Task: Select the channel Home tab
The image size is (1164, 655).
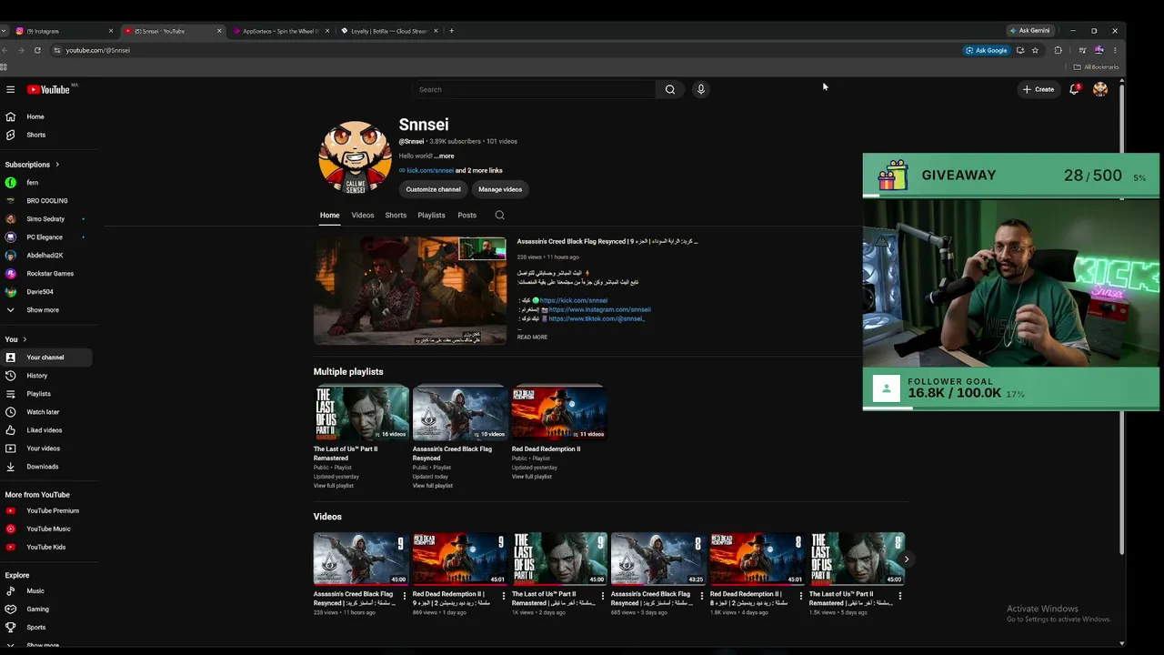Action: [329, 216]
